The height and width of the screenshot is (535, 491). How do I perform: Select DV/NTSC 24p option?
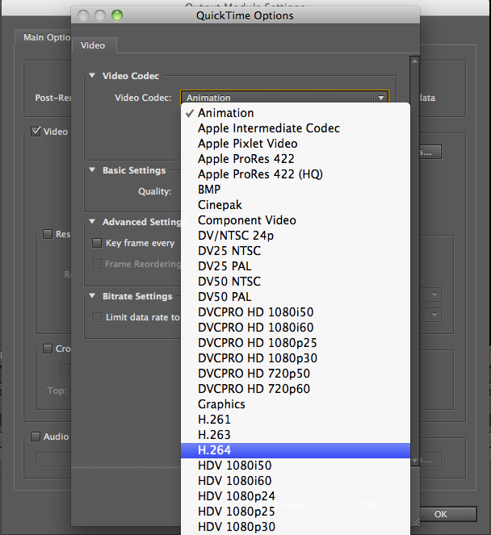point(296,236)
